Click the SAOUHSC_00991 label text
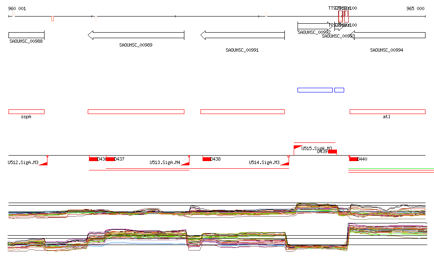The image size is (434, 259). pos(242,50)
